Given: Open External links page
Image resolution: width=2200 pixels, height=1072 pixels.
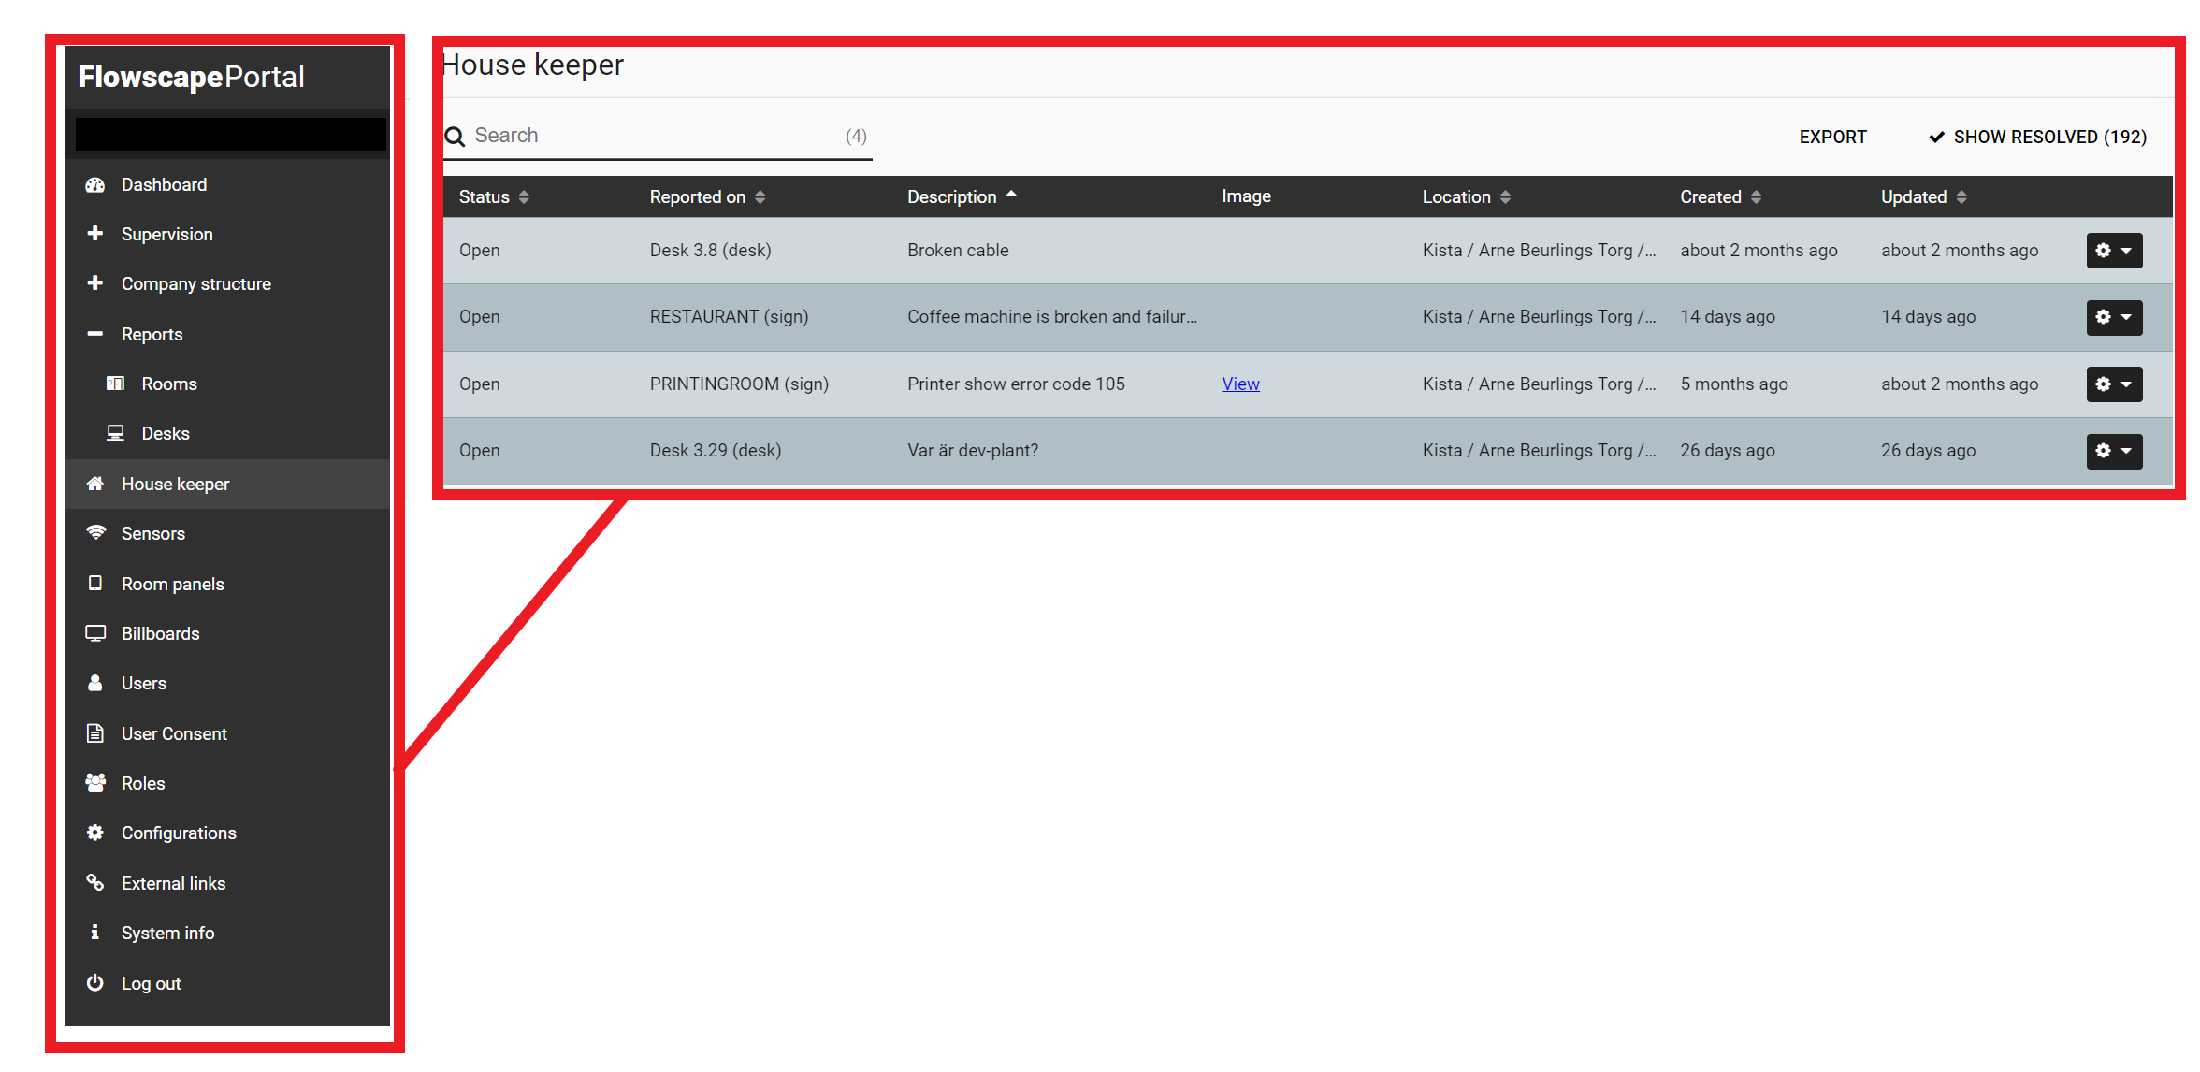Looking at the screenshot, I should click(174, 884).
